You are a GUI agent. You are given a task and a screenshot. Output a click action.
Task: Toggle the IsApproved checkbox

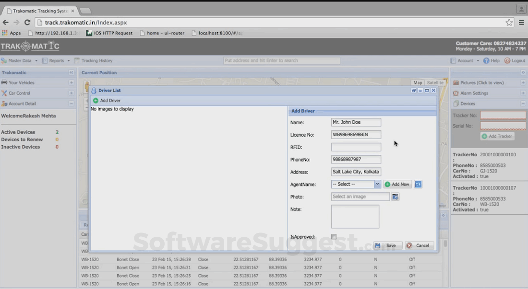pyautogui.click(x=334, y=237)
